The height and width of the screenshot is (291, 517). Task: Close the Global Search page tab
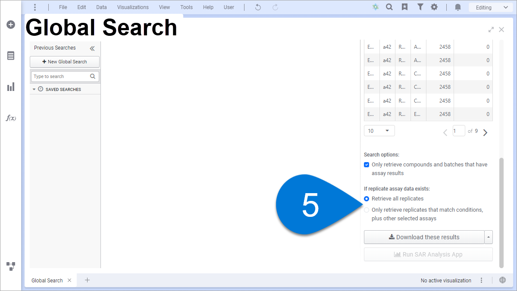point(69,281)
